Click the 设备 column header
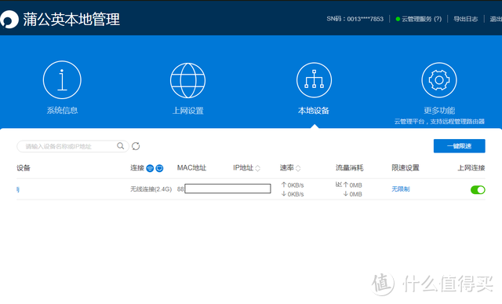This screenshot has height=304, width=502. click(x=24, y=168)
